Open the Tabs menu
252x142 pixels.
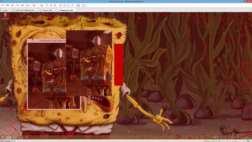22,5
